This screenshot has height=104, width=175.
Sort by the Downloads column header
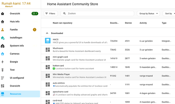[114, 23]
